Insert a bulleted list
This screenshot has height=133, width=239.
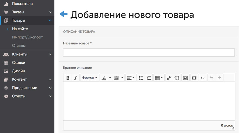pyautogui.click(x=141, y=78)
